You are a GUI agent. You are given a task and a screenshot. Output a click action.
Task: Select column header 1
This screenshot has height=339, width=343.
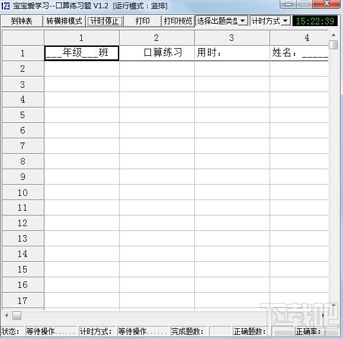coord(82,38)
